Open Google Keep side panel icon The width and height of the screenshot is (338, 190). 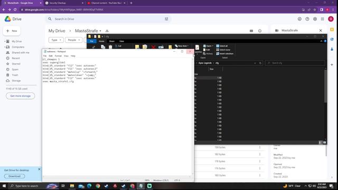332,30
